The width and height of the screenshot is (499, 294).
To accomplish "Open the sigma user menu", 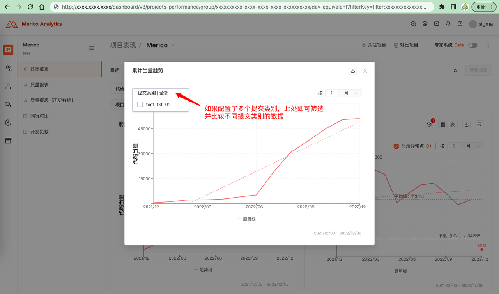I will pyautogui.click(x=481, y=24).
